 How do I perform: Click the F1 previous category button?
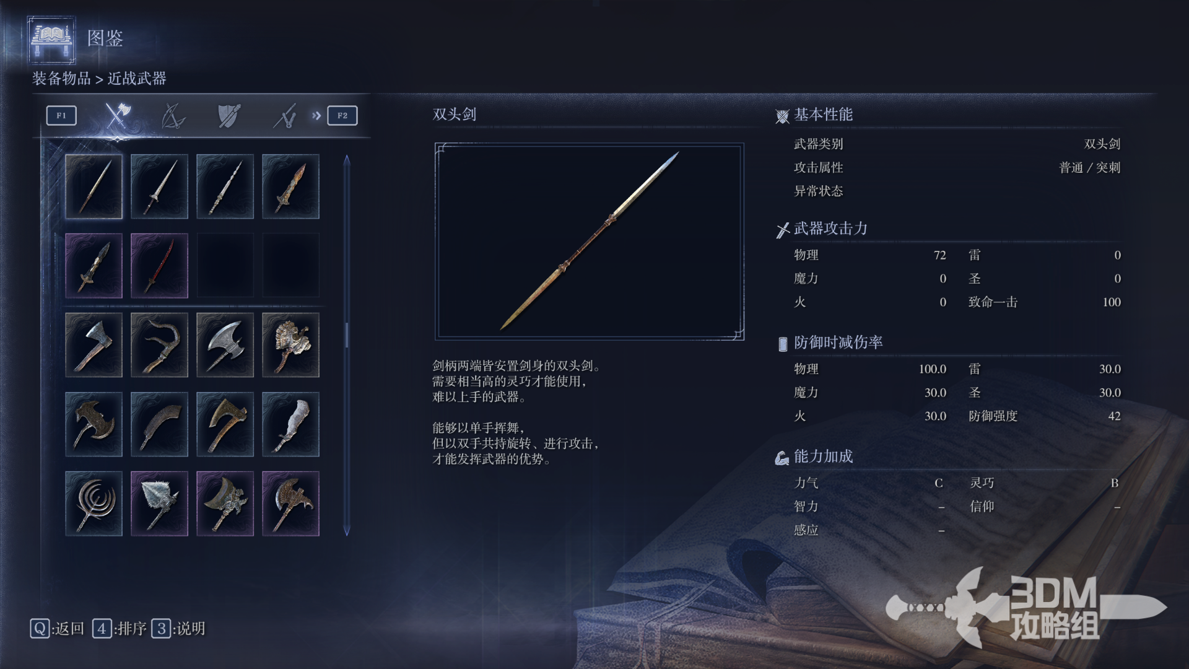click(61, 115)
